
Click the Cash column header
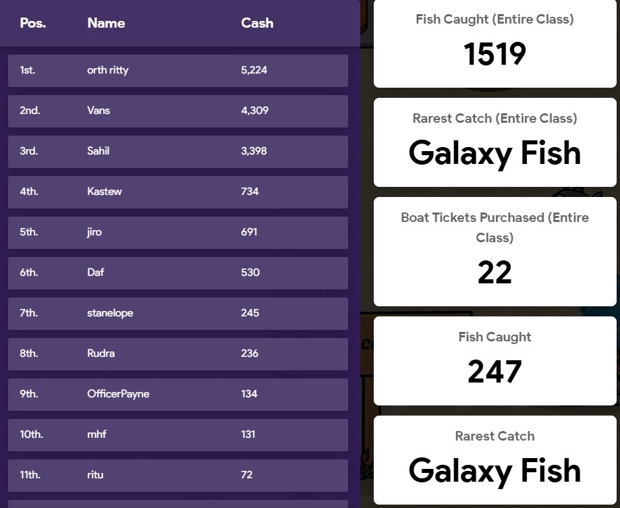(x=257, y=23)
